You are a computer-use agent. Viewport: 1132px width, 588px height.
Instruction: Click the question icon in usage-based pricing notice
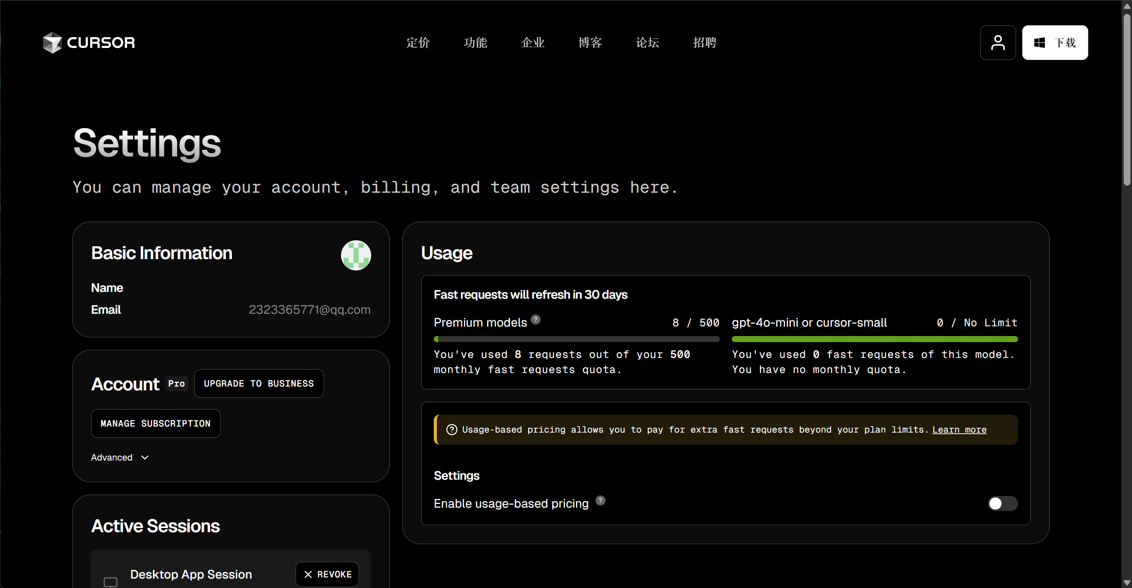point(452,430)
